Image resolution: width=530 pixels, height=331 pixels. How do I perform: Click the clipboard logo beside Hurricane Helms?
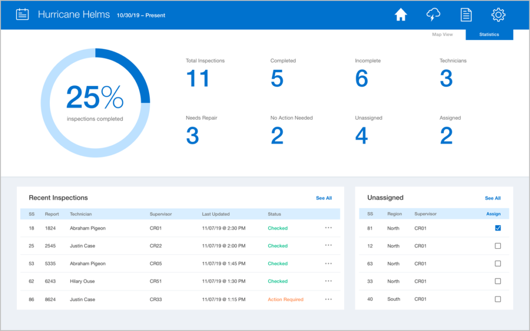pyautogui.click(x=22, y=14)
